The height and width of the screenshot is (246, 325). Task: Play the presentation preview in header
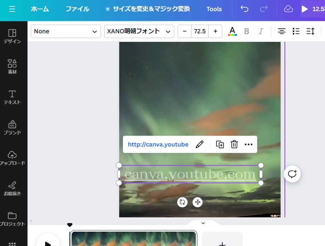[312, 9]
